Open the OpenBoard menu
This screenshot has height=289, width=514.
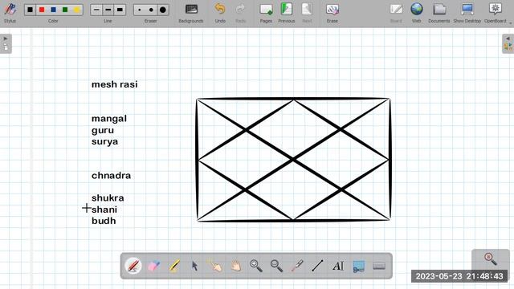coord(495,13)
